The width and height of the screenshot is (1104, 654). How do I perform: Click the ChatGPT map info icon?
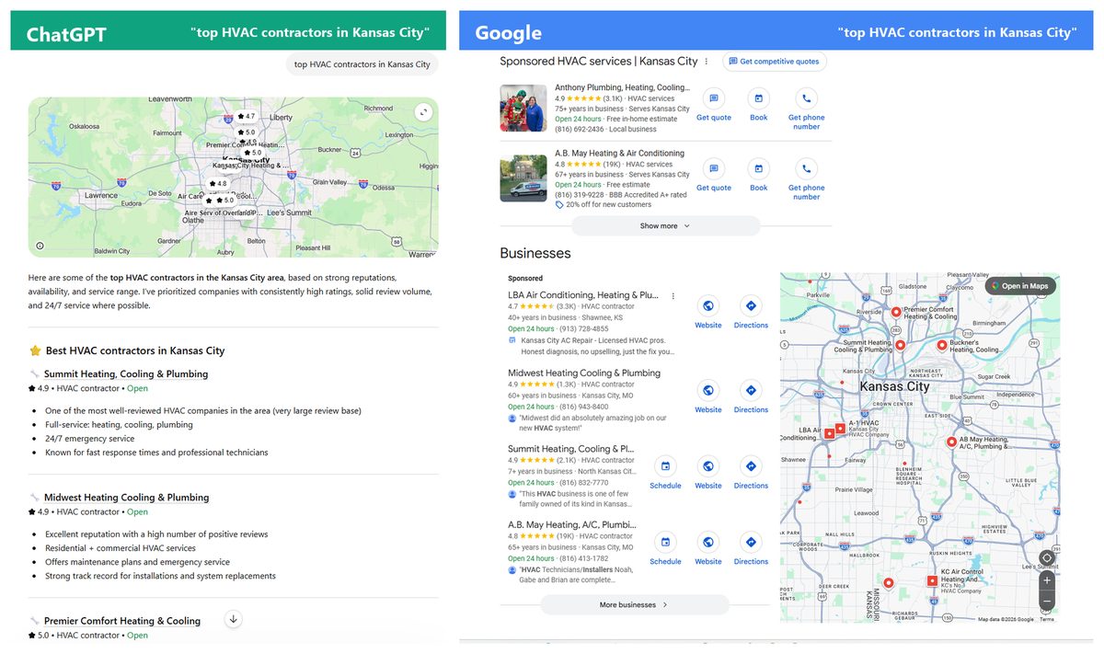tap(40, 246)
